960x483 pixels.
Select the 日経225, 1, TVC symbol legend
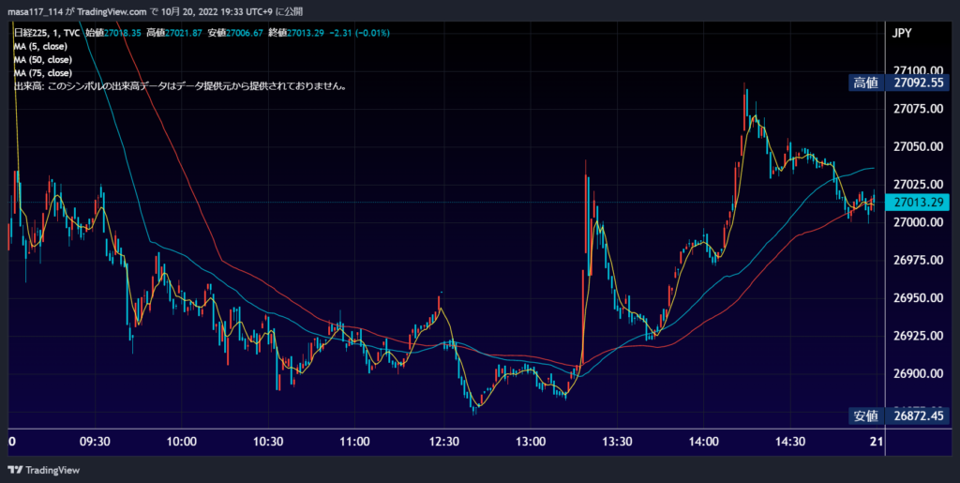[47, 33]
